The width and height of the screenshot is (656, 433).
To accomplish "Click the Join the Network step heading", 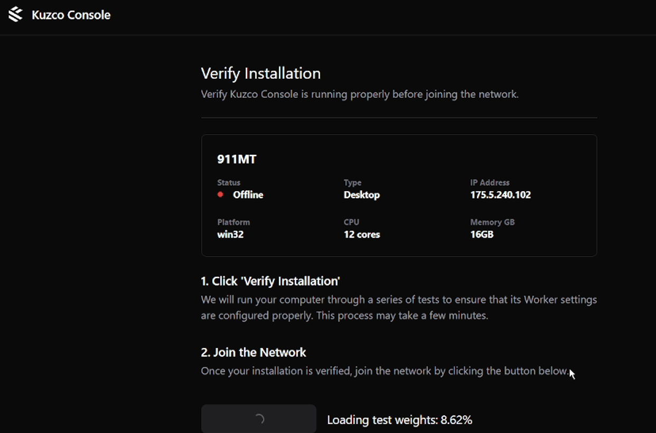I will pyautogui.click(x=254, y=352).
